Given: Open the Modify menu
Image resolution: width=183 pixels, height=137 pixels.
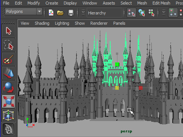Looking at the screenshot, I should 34,3.
